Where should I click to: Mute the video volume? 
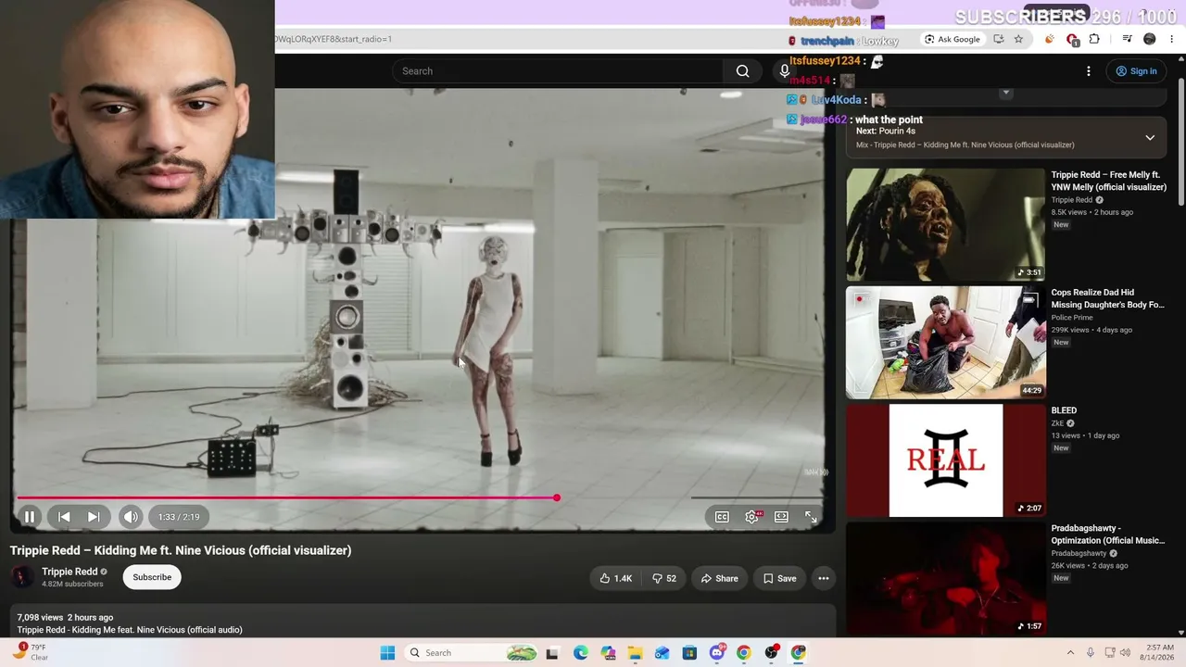(x=131, y=517)
